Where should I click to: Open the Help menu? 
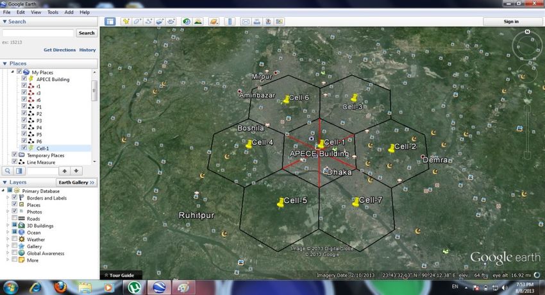tap(85, 12)
